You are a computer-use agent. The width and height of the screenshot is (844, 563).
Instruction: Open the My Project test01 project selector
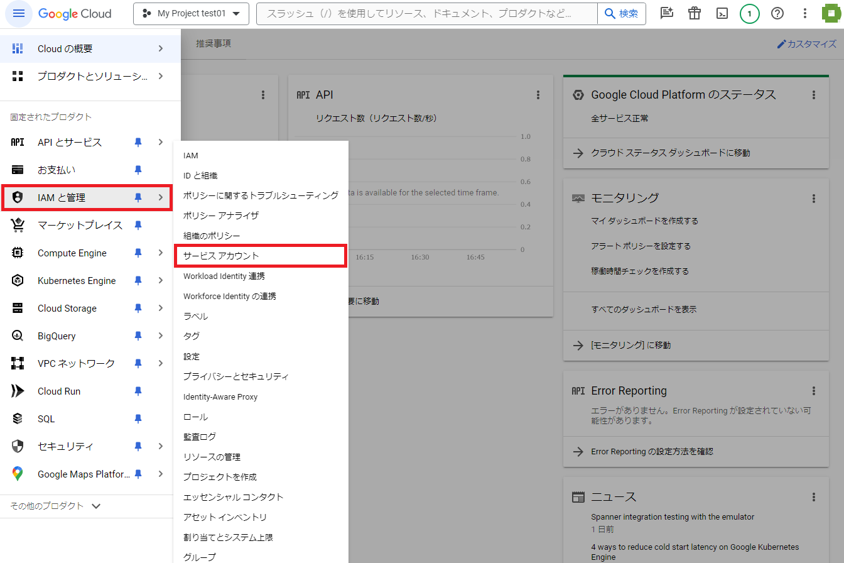191,14
